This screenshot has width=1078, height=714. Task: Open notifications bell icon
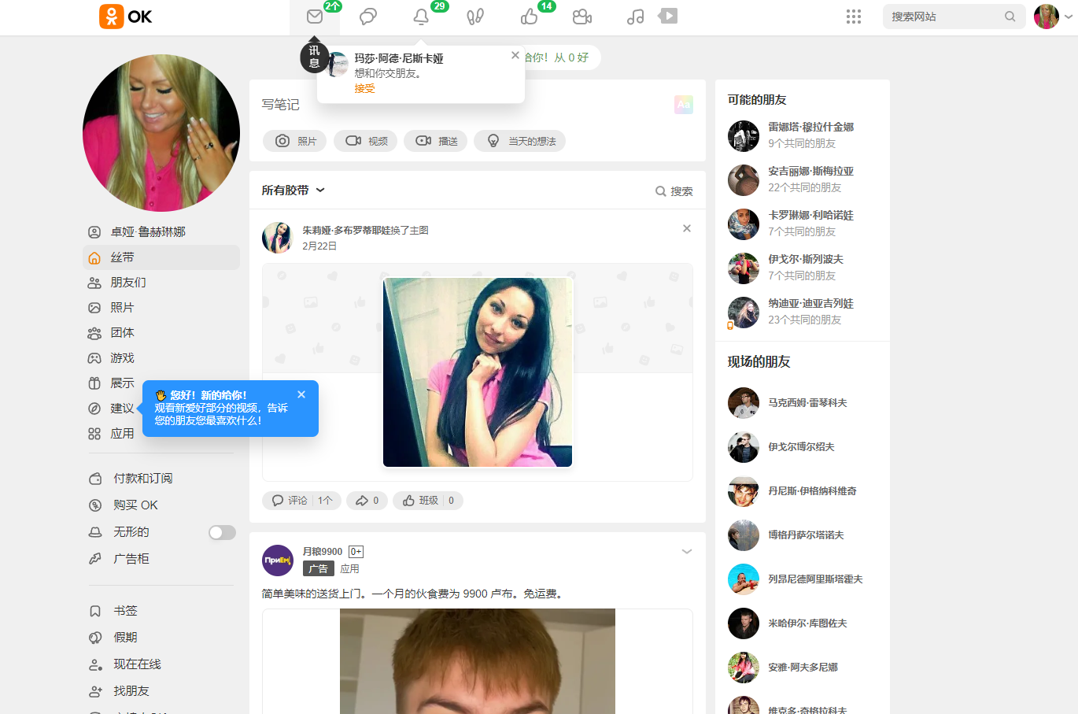(421, 17)
